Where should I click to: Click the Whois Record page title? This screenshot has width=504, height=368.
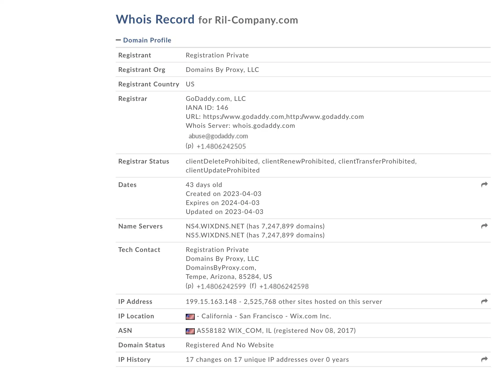coord(155,19)
